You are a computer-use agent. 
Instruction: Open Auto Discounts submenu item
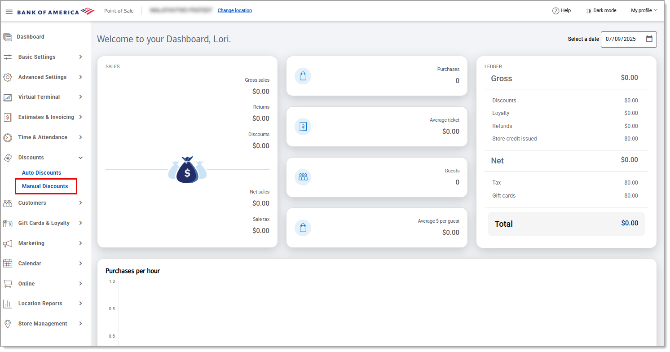[x=41, y=173]
